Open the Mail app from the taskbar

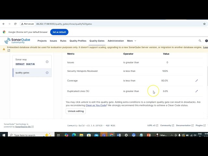96,135
